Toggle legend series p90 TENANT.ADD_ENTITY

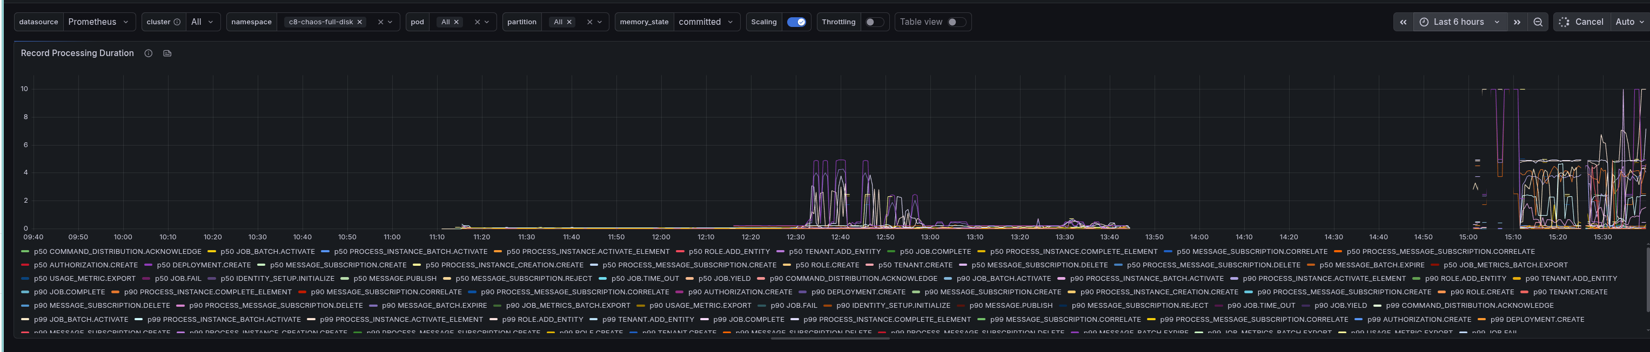tap(1571, 279)
